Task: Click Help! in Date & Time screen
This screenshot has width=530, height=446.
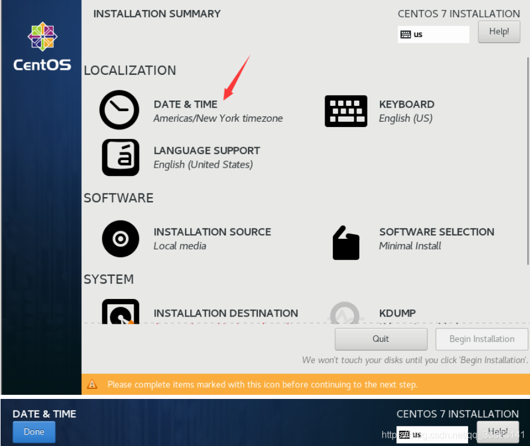Action: click(498, 432)
